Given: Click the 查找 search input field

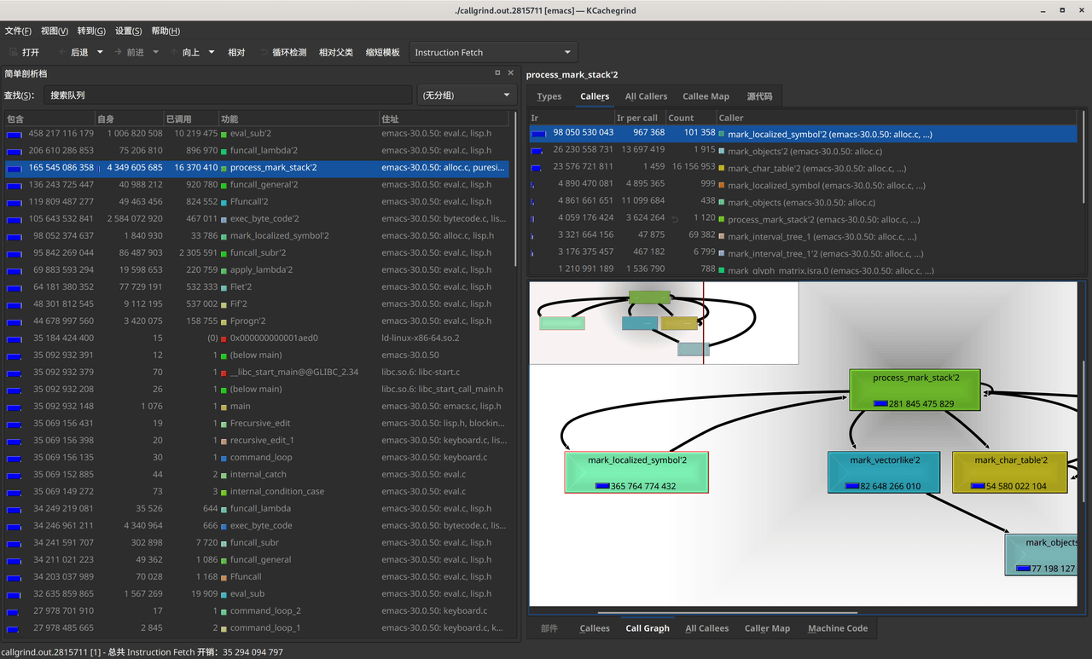Looking at the screenshot, I should tap(227, 95).
